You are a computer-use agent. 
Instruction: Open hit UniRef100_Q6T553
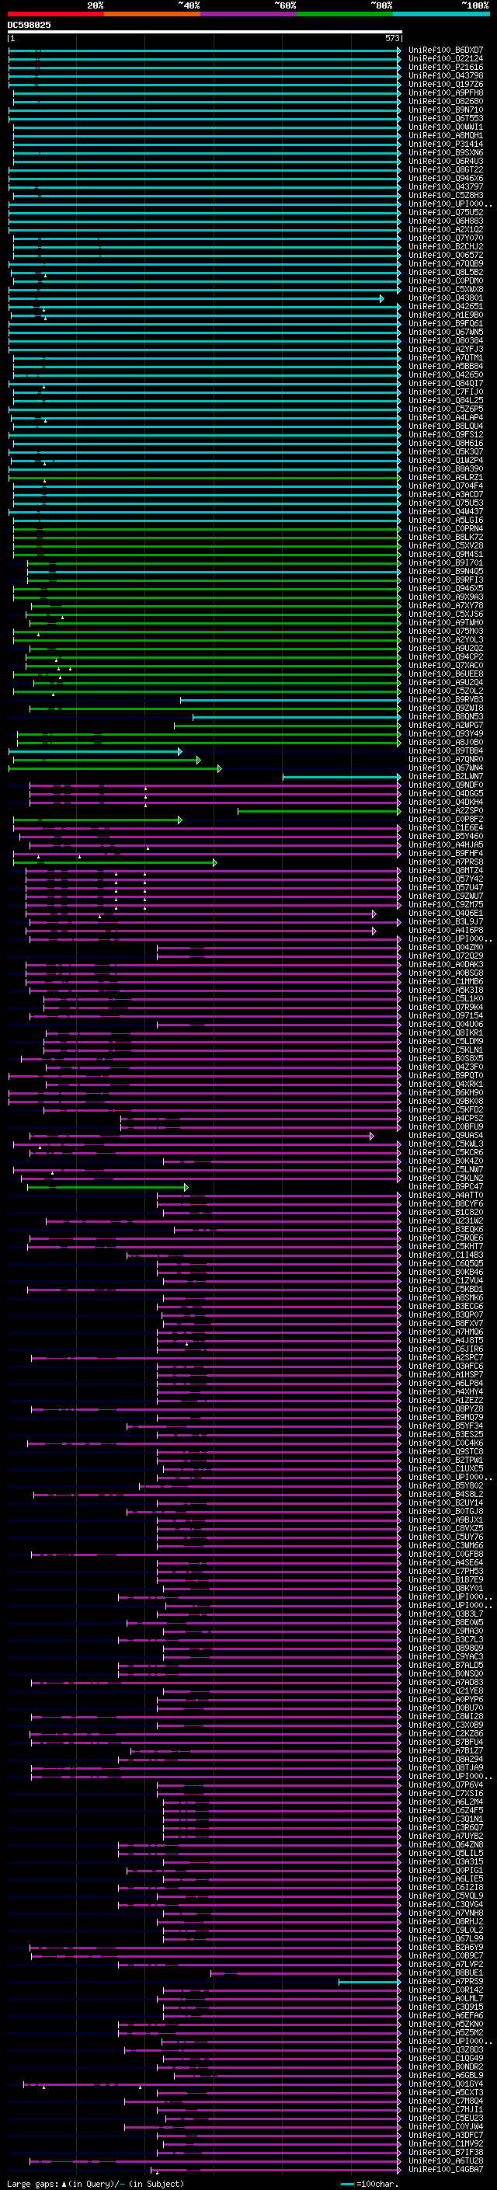point(446,118)
